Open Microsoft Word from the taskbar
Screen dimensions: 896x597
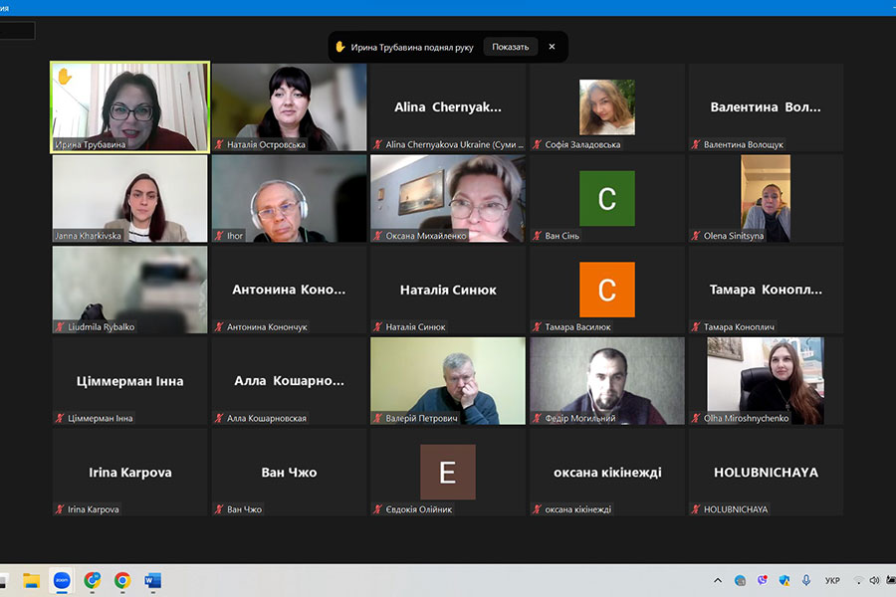click(152, 581)
